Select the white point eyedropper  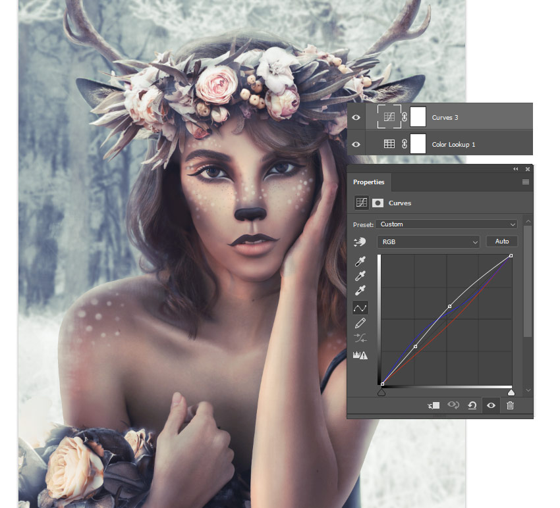click(360, 291)
